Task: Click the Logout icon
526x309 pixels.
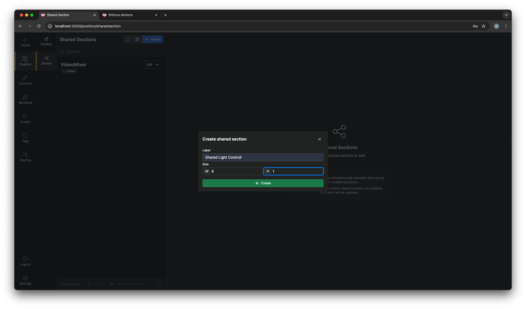Action: [25, 259]
